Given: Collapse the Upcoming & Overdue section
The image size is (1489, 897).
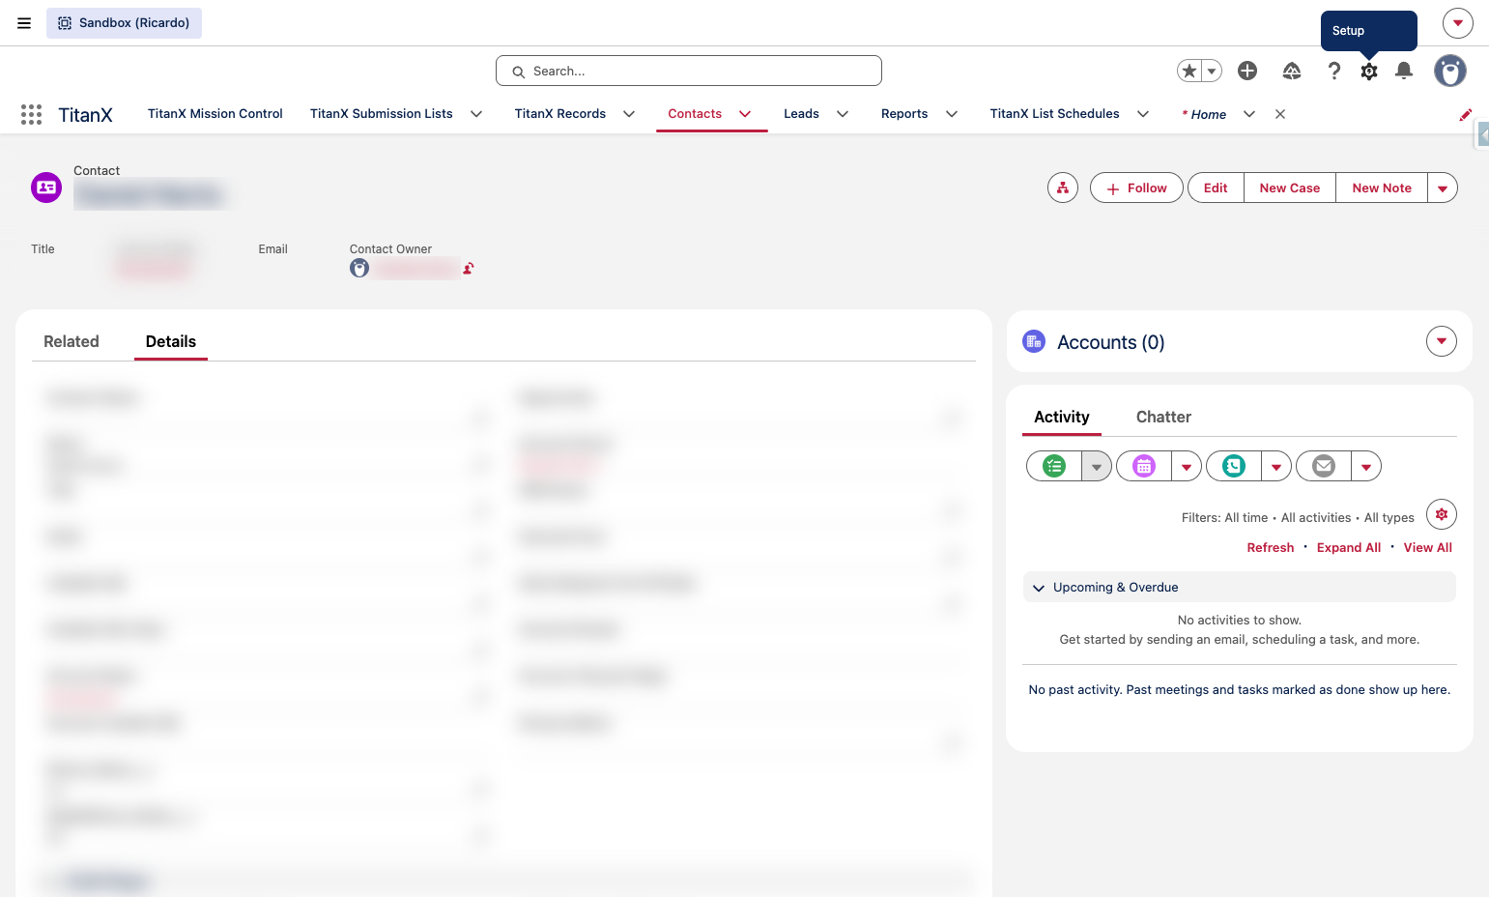Looking at the screenshot, I should tap(1039, 588).
